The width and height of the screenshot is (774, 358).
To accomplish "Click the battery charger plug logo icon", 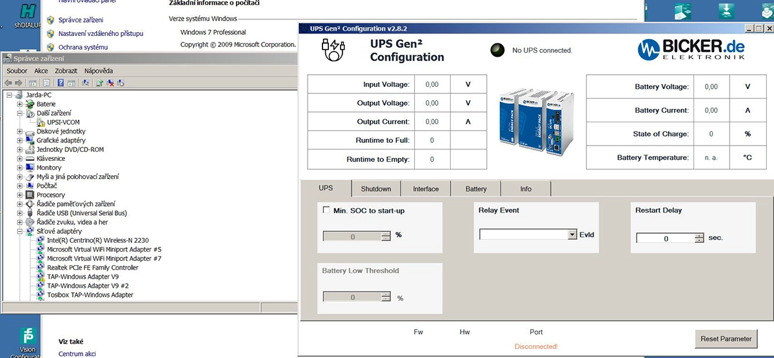I will tap(334, 49).
